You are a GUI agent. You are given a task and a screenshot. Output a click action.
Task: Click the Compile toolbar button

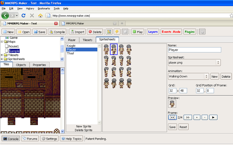(57, 32)
